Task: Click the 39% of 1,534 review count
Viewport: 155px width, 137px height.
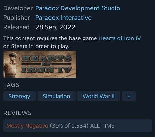Action: point(69,126)
